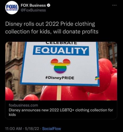Open the three-dot more options menu
This screenshot has height=132, width=123.
point(115,5)
